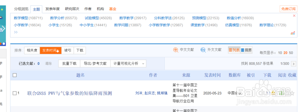Click publication date 2020-05-23
Image resolution: width=308 pixels, height=112 pixels.
point(212,93)
